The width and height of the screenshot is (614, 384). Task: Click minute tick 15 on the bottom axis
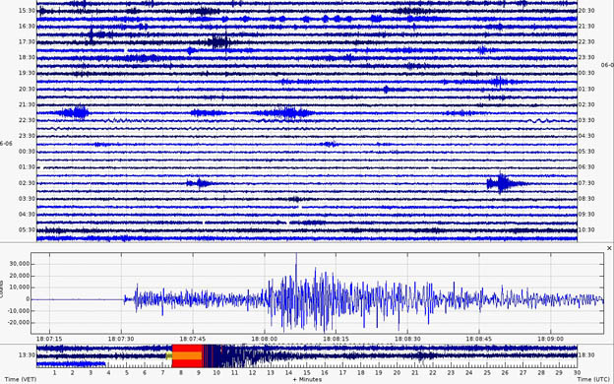[307, 372]
